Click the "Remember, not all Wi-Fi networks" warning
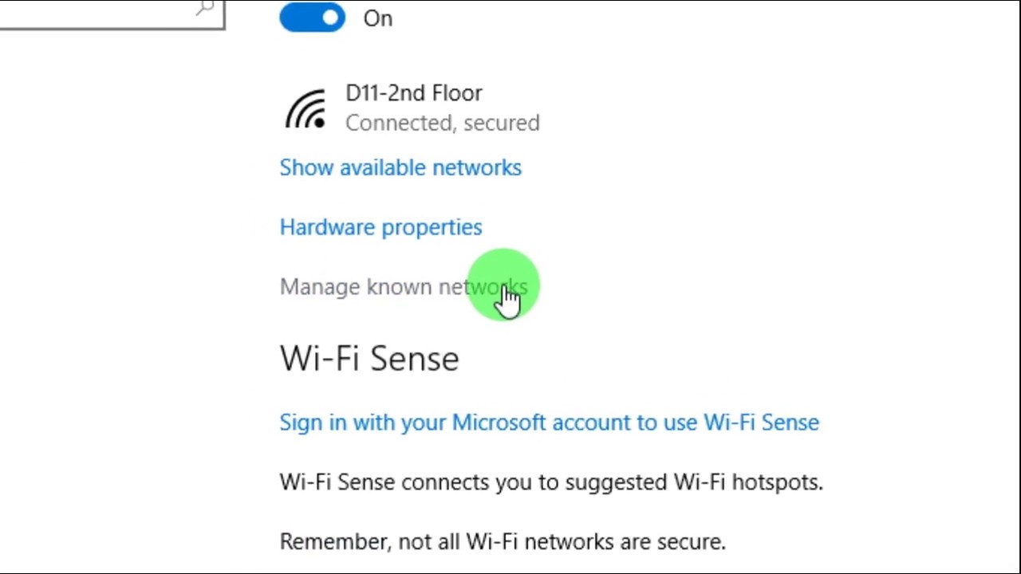This screenshot has height=574, width=1021. (503, 542)
